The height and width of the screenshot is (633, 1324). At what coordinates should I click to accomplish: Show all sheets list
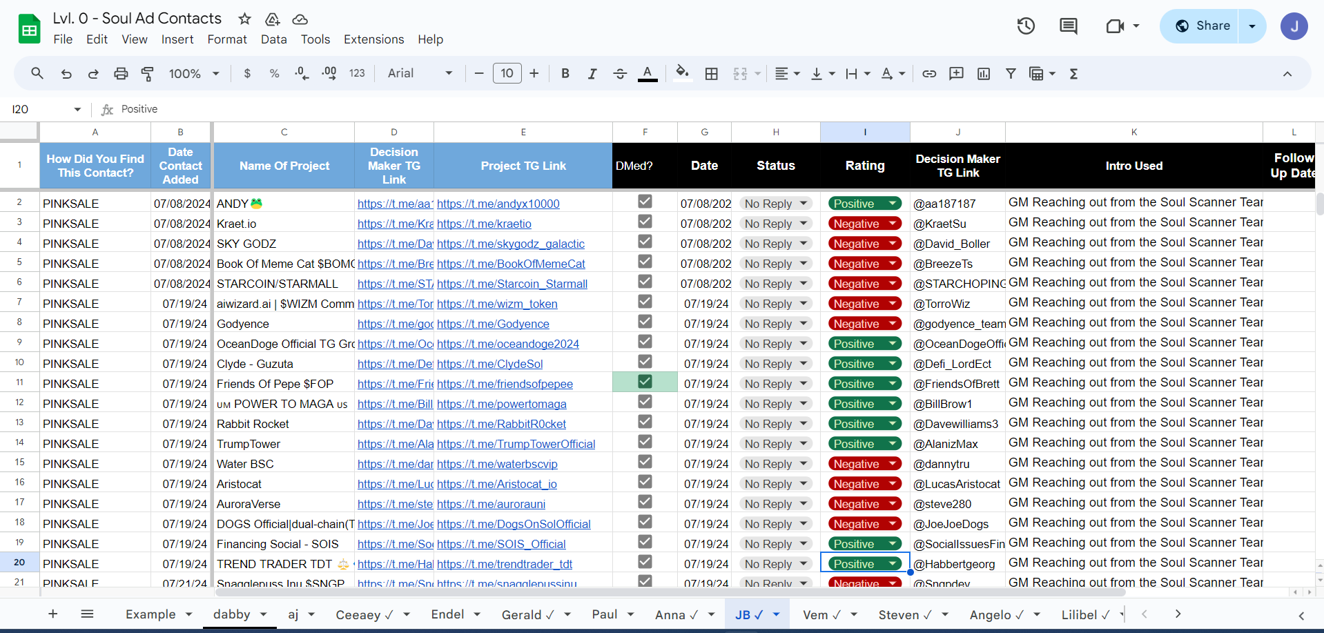(87, 614)
